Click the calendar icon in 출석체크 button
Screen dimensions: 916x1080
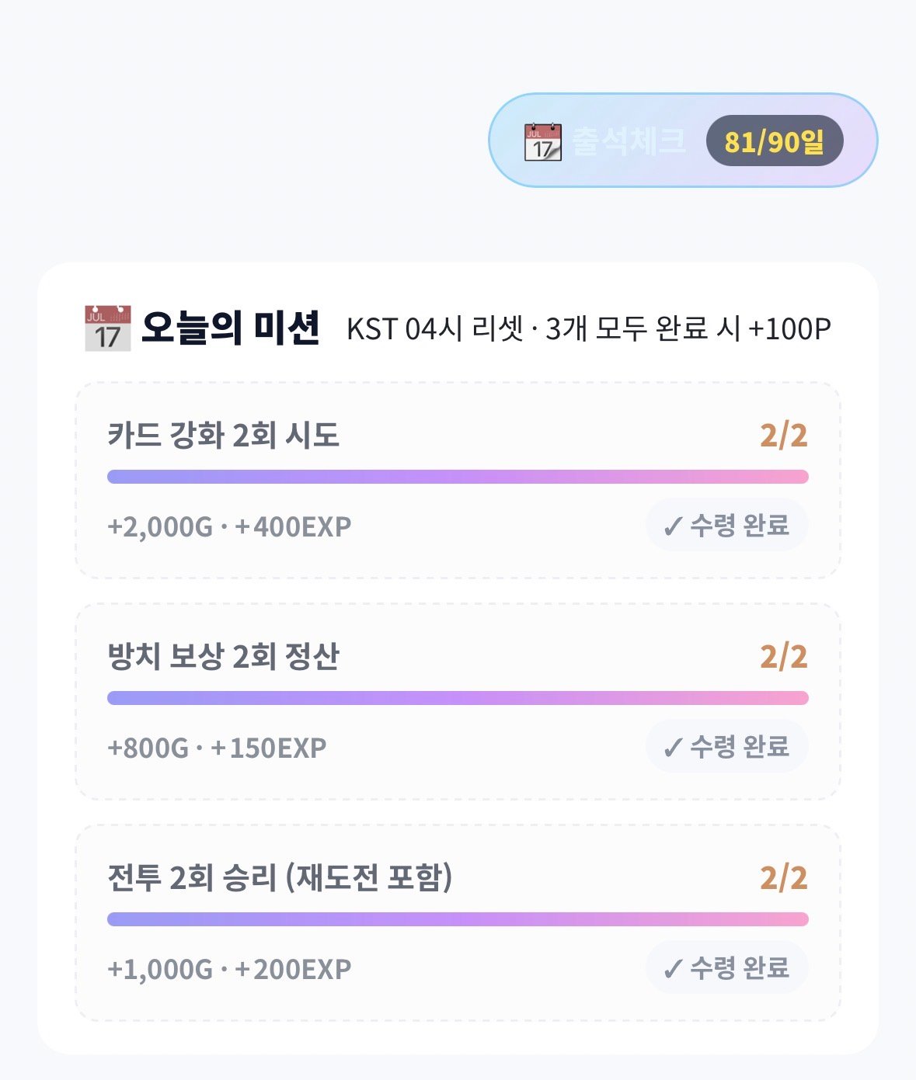543,141
